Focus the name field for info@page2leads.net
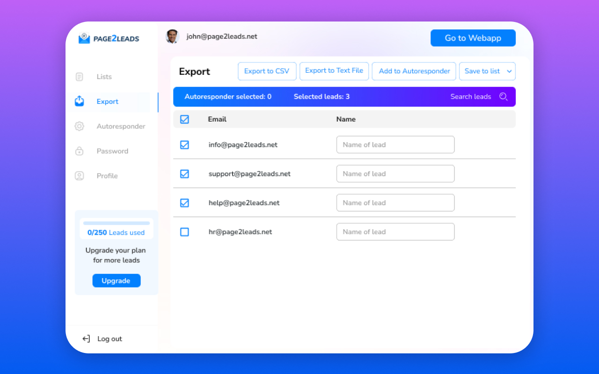This screenshot has height=374, width=599. [395, 145]
